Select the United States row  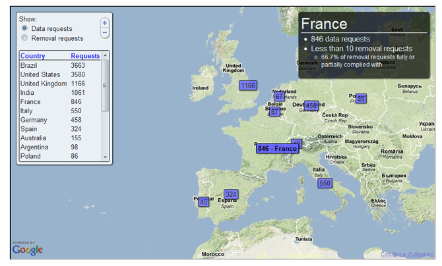(60, 74)
